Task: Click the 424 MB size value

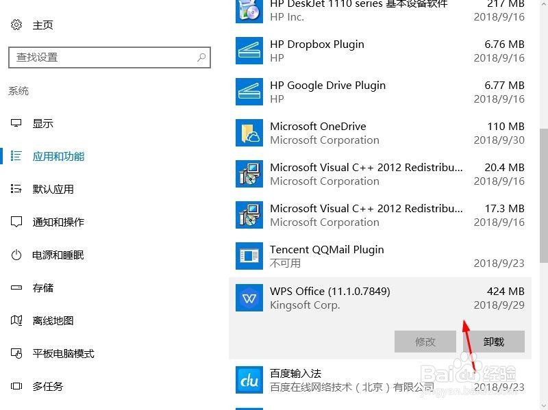Action: [x=506, y=292]
